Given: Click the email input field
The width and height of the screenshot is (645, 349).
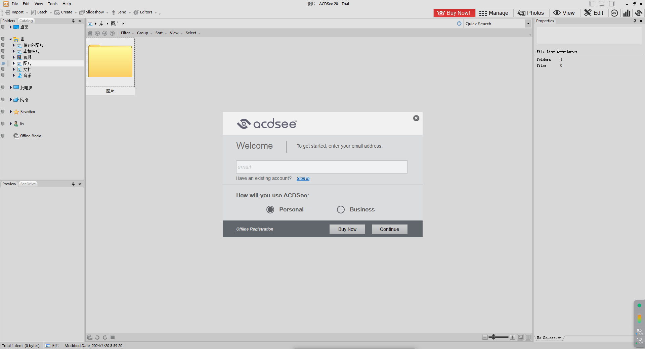Looking at the screenshot, I should (x=322, y=167).
